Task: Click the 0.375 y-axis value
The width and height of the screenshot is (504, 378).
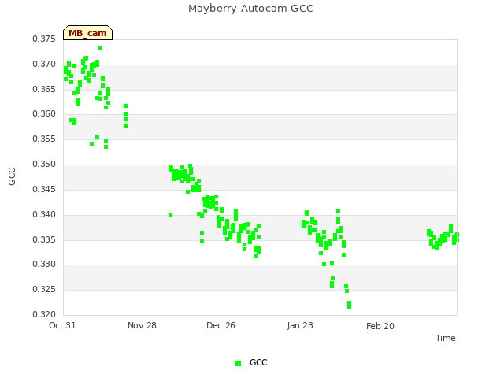Action: click(x=44, y=39)
